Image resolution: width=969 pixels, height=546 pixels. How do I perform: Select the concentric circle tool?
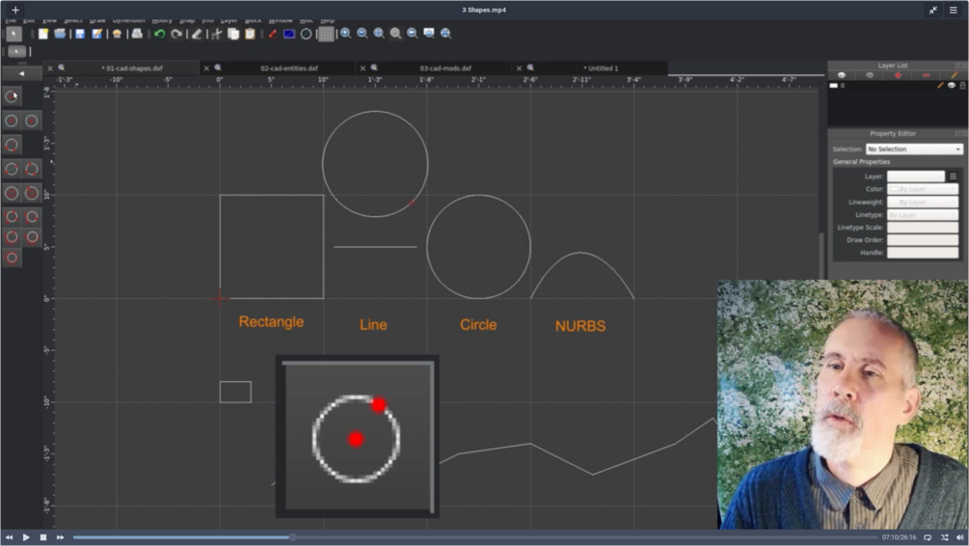(12, 193)
